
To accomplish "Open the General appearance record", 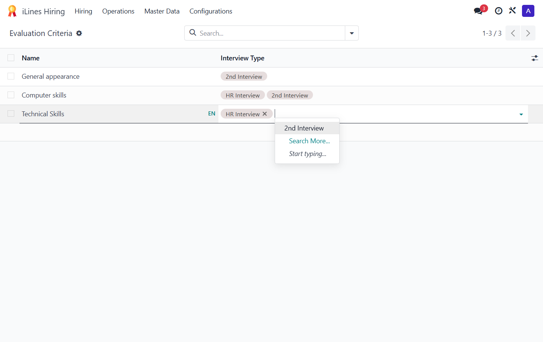I will (51, 76).
